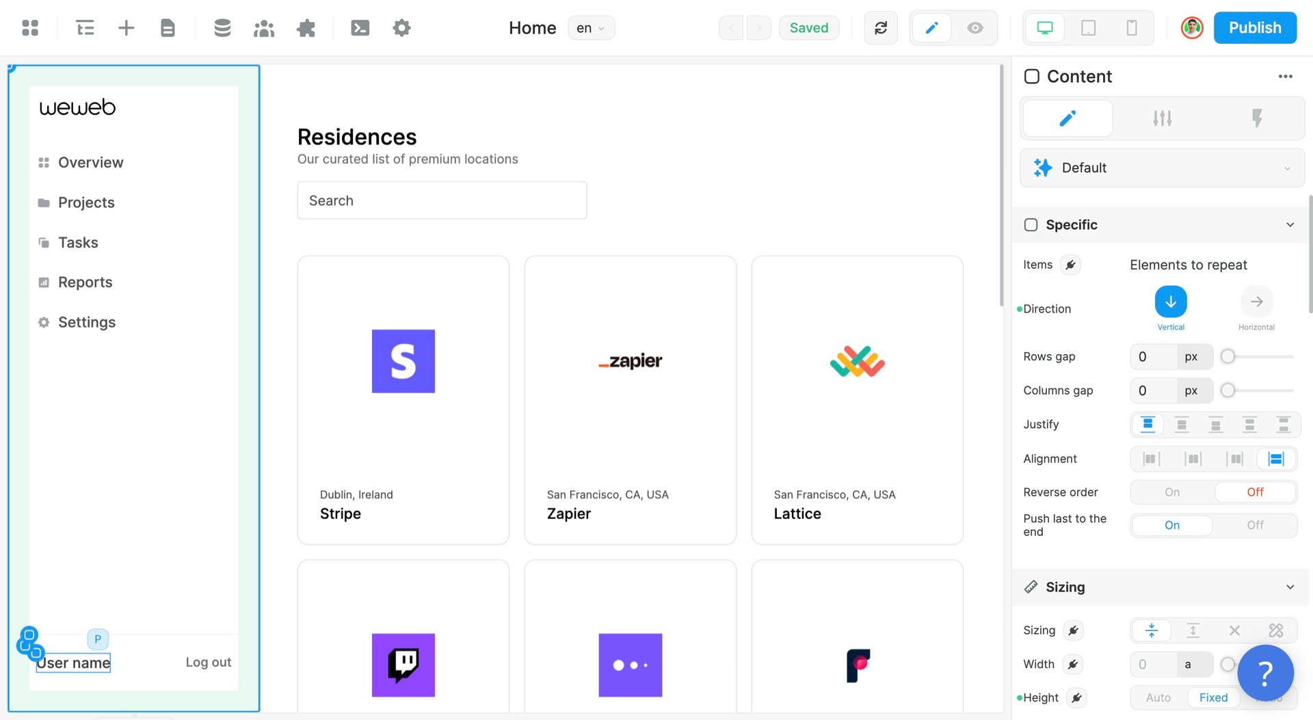
Task: Select the first Justify option icon
Action: (x=1148, y=425)
